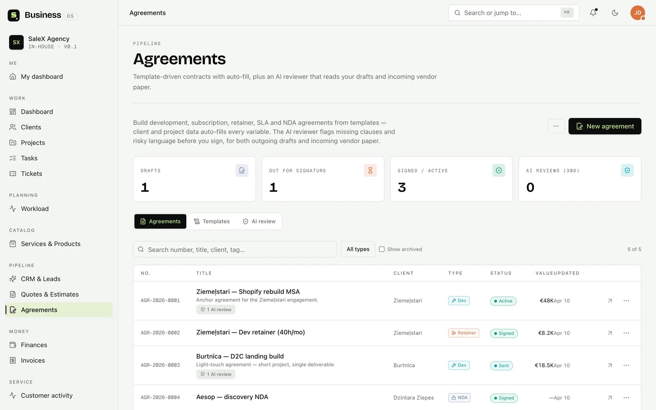Open the All types filter dropdown
This screenshot has width=656, height=410.
tap(358, 249)
